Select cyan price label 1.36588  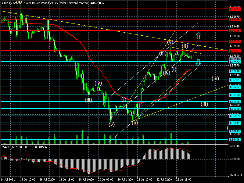(235, 95)
